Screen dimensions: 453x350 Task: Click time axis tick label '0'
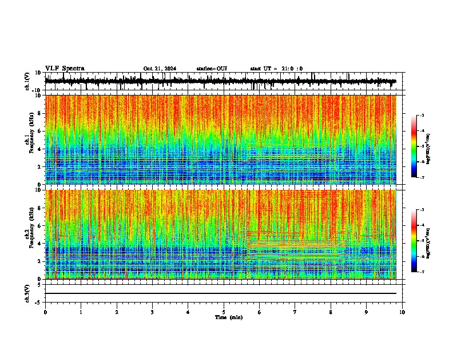tap(45, 312)
